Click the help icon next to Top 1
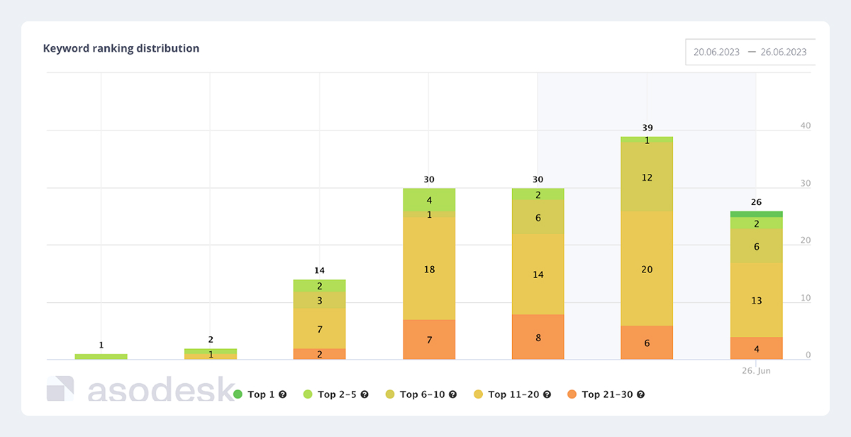This screenshot has height=437, width=851. [283, 394]
